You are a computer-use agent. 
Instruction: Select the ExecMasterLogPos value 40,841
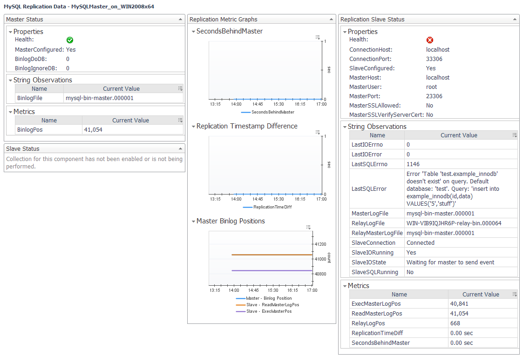pyautogui.click(x=459, y=304)
